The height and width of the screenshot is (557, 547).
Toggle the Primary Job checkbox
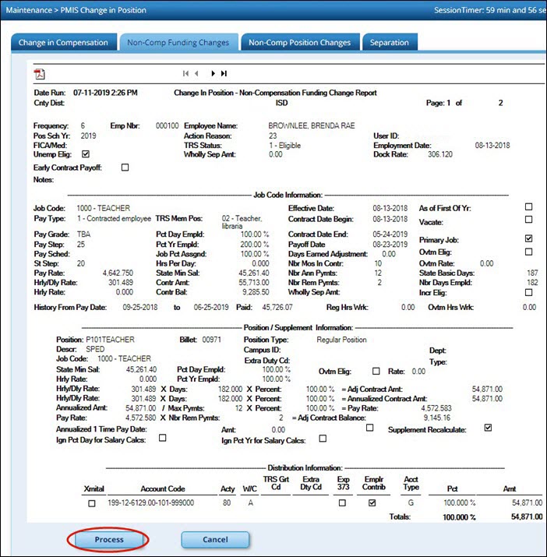click(529, 238)
